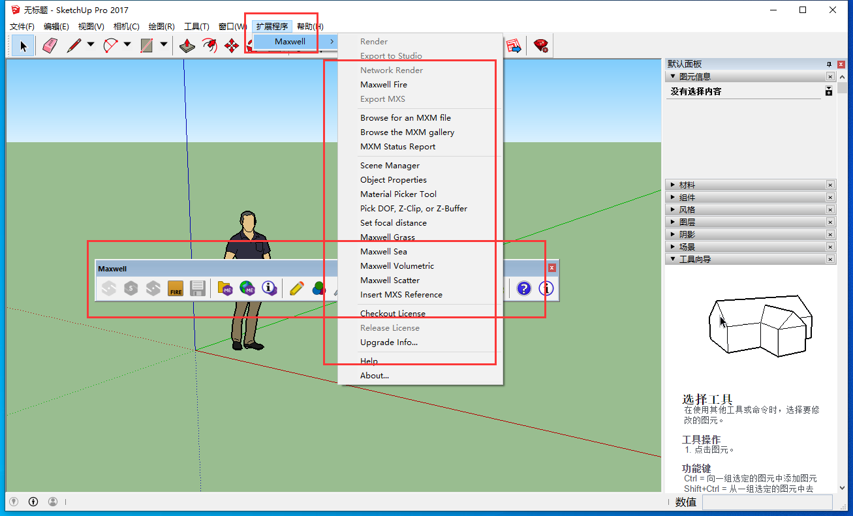Image resolution: width=853 pixels, height=516 pixels.
Task: Select Object Properties menu item
Action: (x=420, y=180)
